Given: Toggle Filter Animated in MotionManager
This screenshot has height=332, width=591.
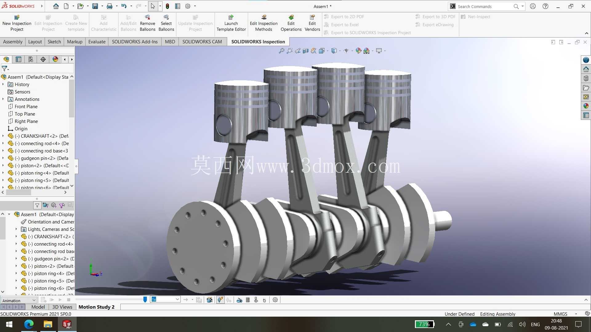Looking at the screenshot, I should 46,205.
